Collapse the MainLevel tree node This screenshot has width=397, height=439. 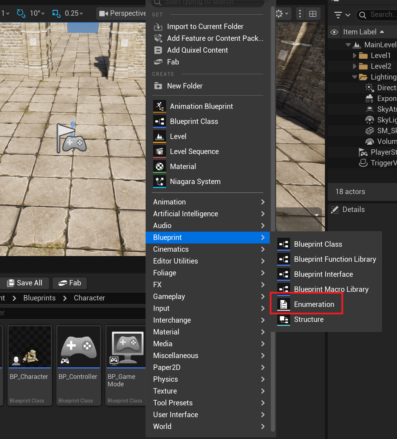(x=348, y=45)
